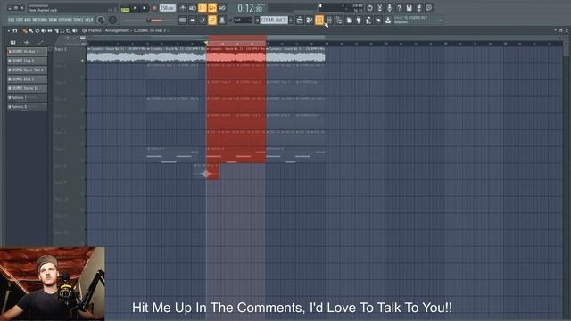Image resolution: width=571 pixels, height=321 pixels.
Task: Open the Piano roll view icon
Action: coord(310,20)
